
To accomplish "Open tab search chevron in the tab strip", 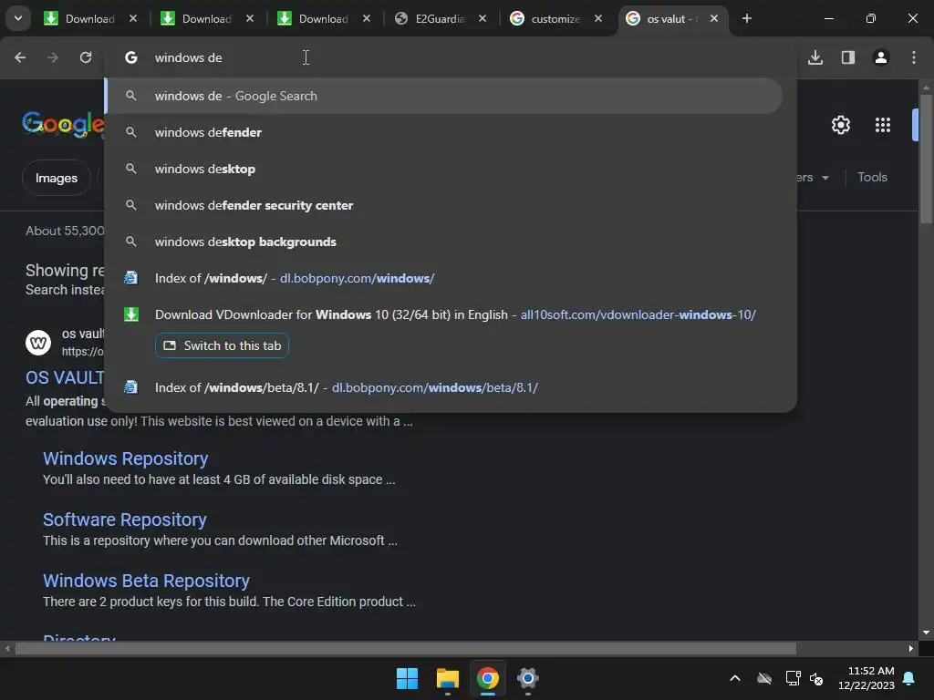I will click(x=18, y=18).
